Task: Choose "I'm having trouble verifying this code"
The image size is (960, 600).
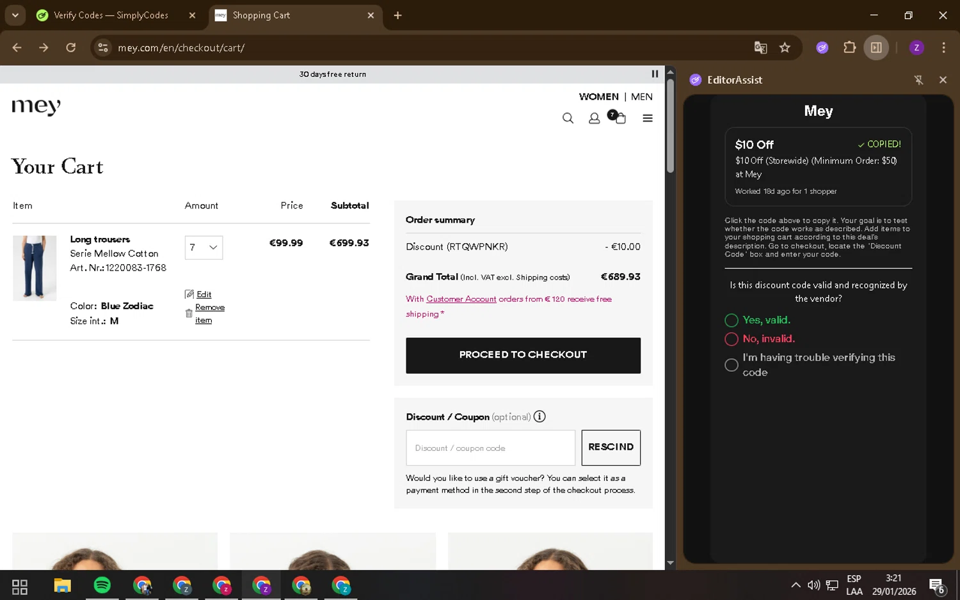Action: (x=732, y=365)
